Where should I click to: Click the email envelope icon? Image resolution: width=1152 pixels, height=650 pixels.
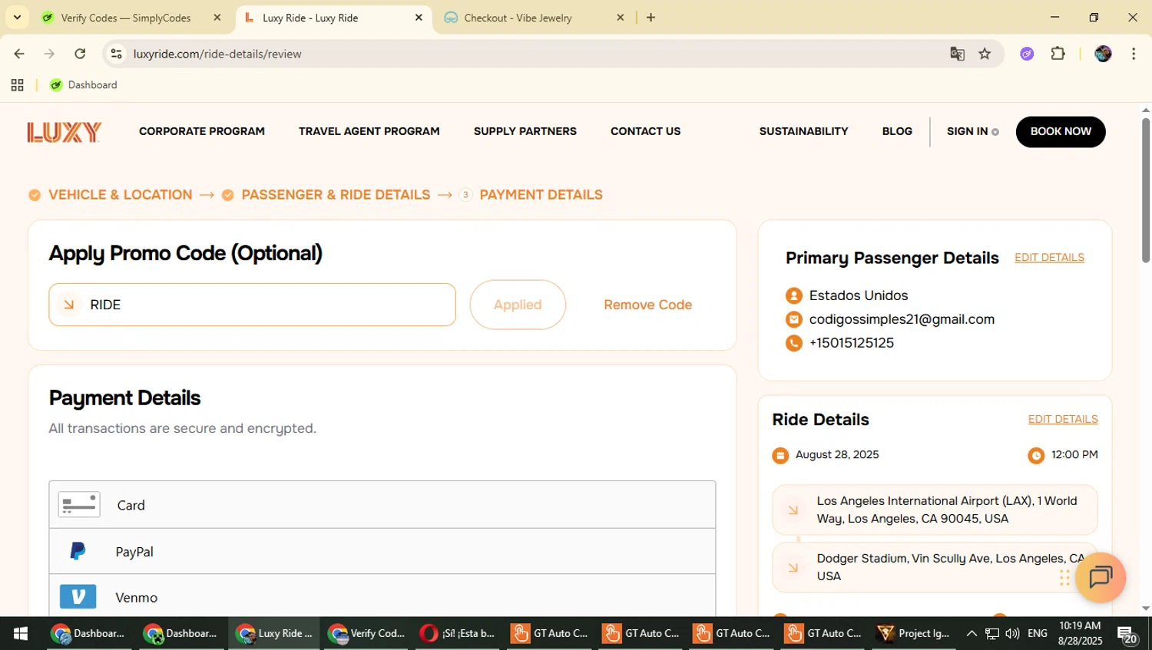794,319
